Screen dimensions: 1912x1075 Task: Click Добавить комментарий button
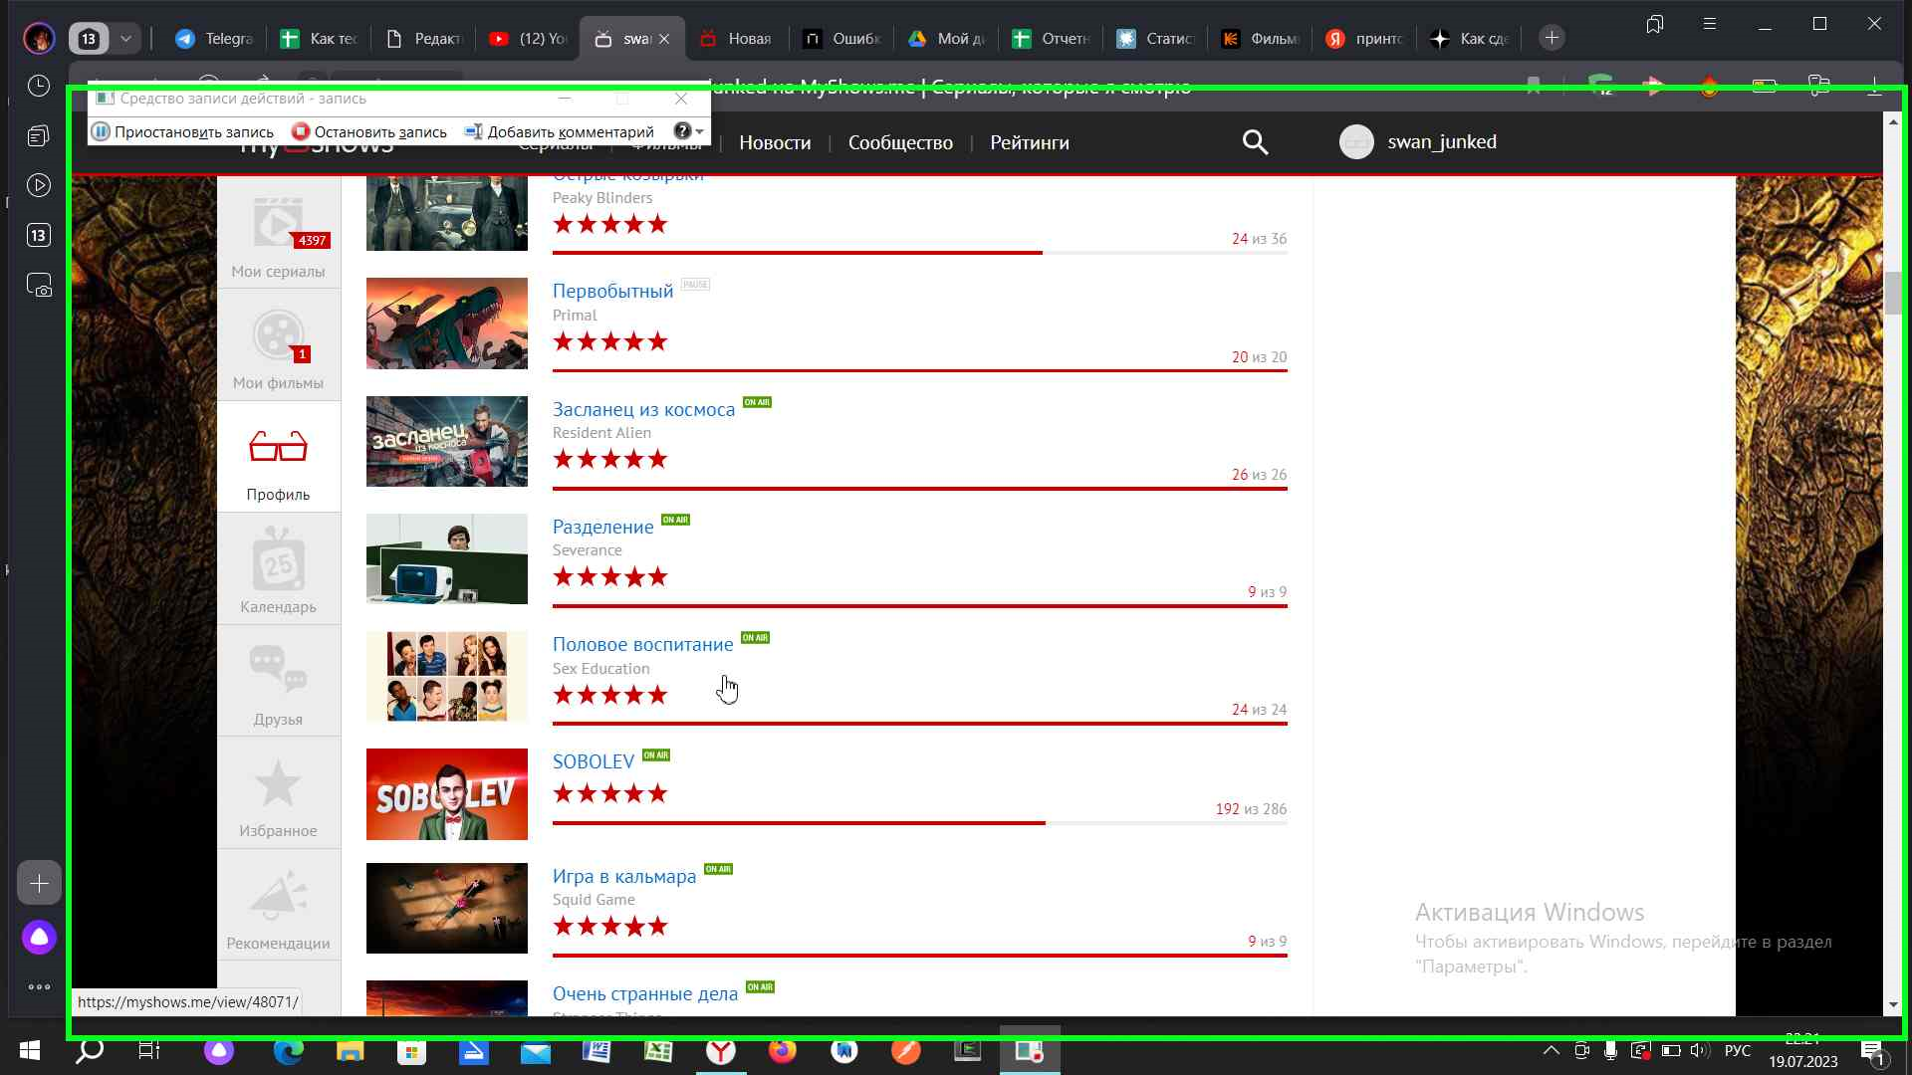[560, 131]
